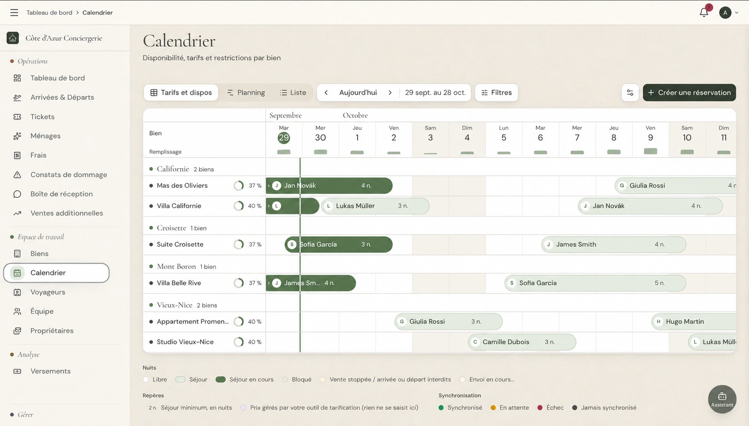Open the Filtres panel

coord(496,93)
